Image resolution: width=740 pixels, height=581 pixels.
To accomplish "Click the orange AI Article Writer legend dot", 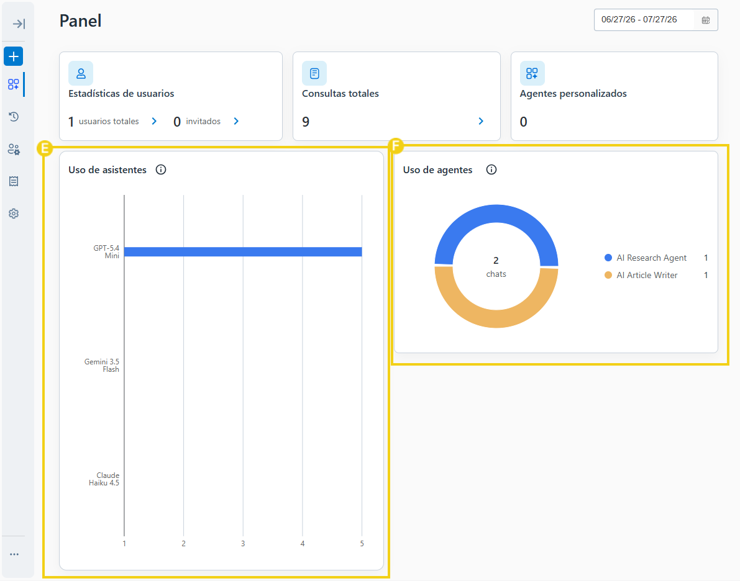I will (x=608, y=275).
